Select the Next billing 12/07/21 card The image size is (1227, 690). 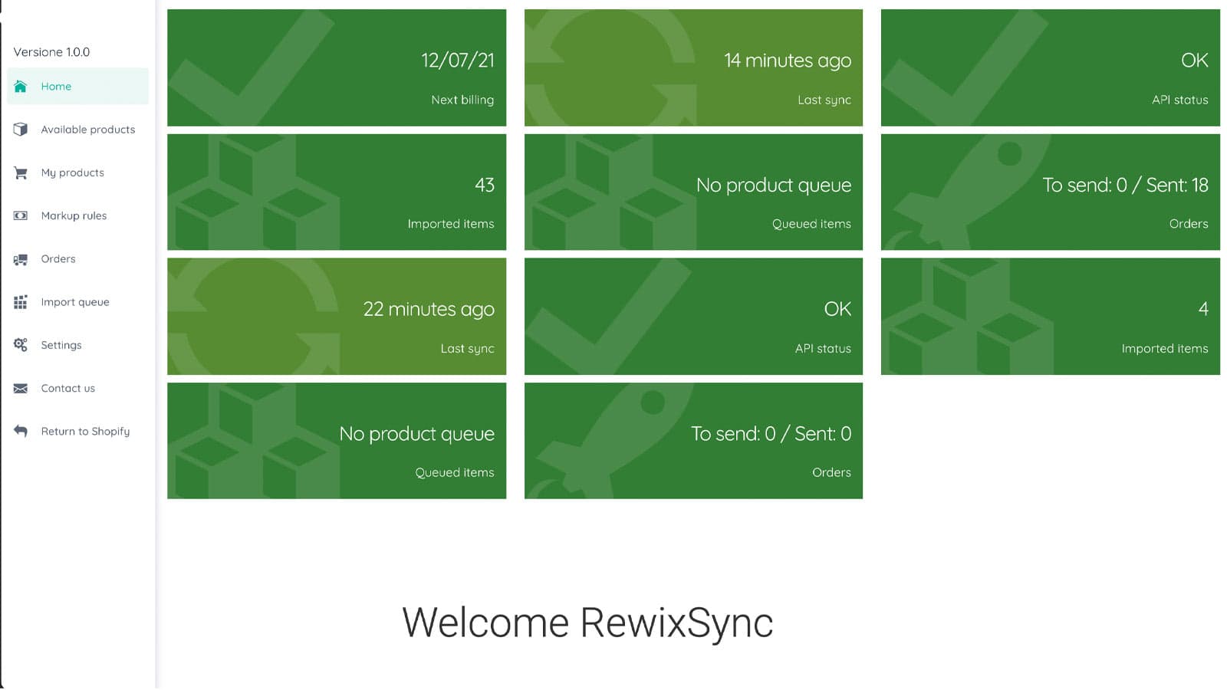336,67
